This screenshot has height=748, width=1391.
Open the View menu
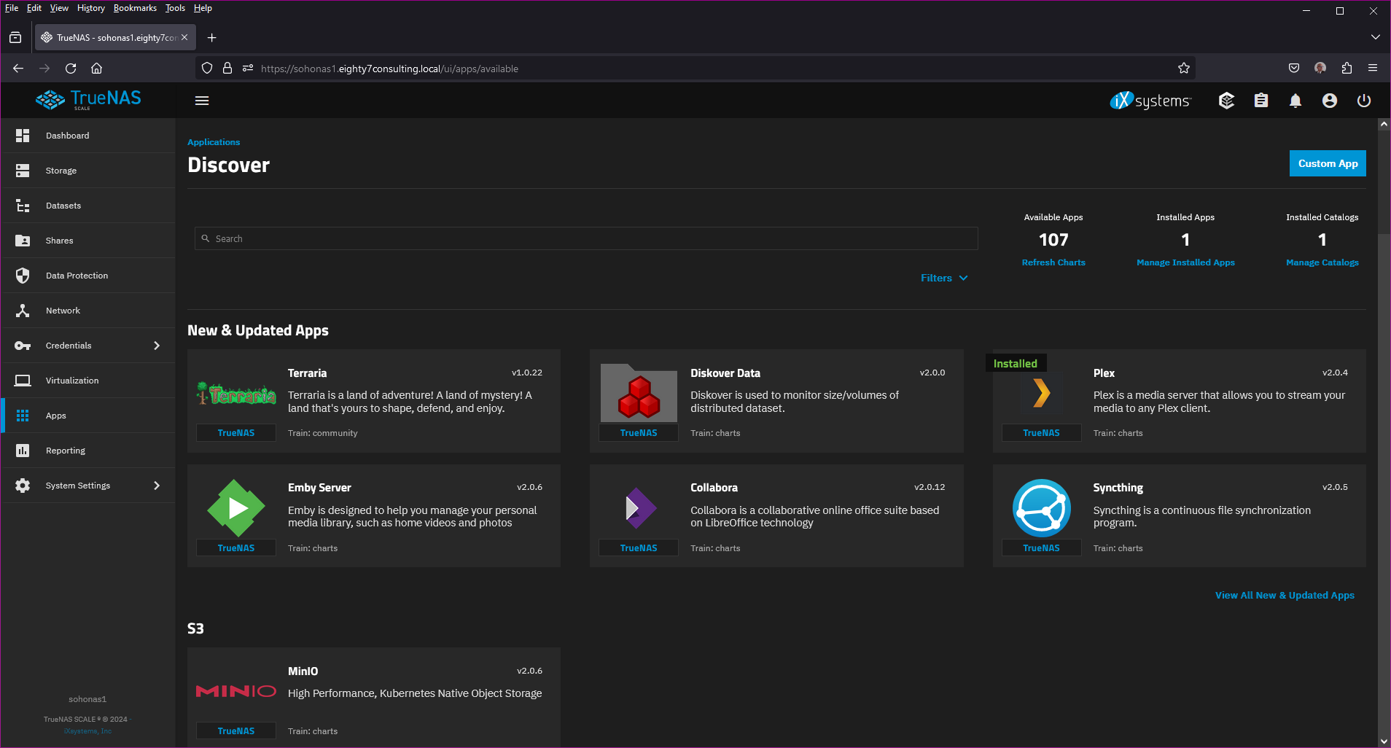[x=59, y=8]
